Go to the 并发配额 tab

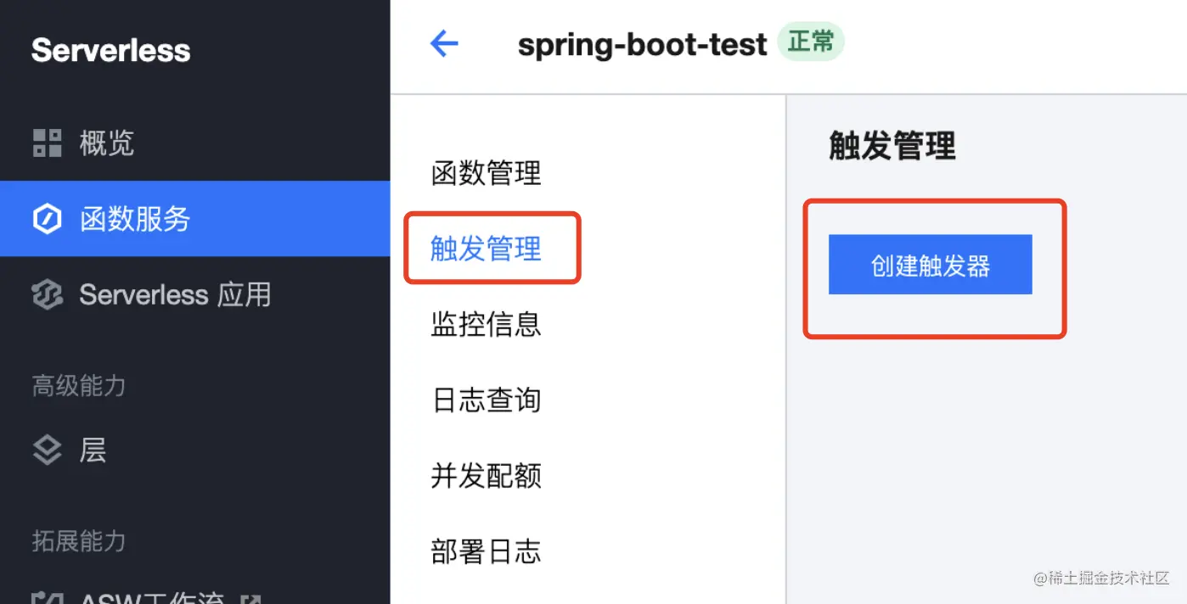click(486, 475)
